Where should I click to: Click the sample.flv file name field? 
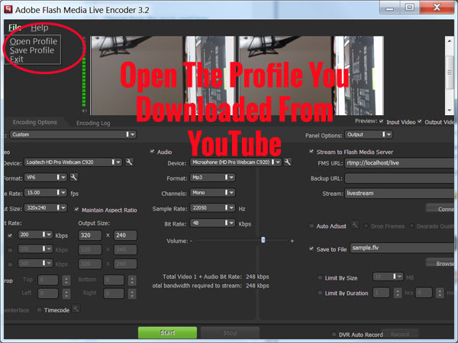(x=403, y=248)
